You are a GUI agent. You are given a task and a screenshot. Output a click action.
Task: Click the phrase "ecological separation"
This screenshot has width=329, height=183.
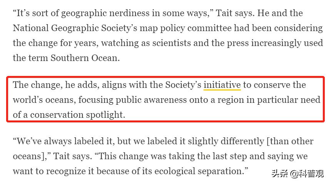click(198, 171)
